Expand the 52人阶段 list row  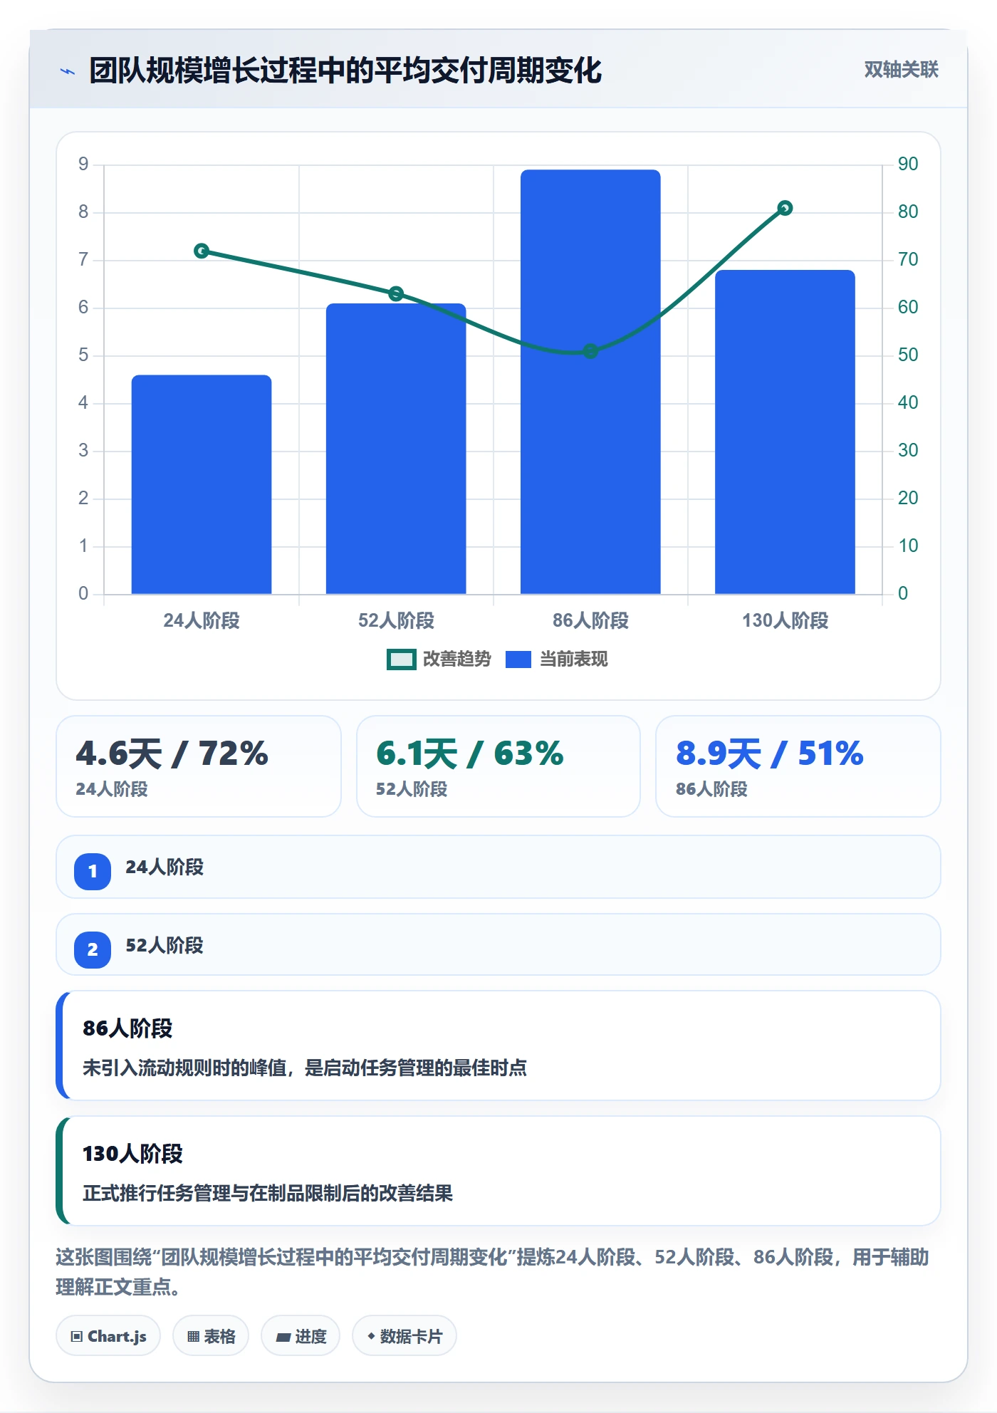pos(499,944)
